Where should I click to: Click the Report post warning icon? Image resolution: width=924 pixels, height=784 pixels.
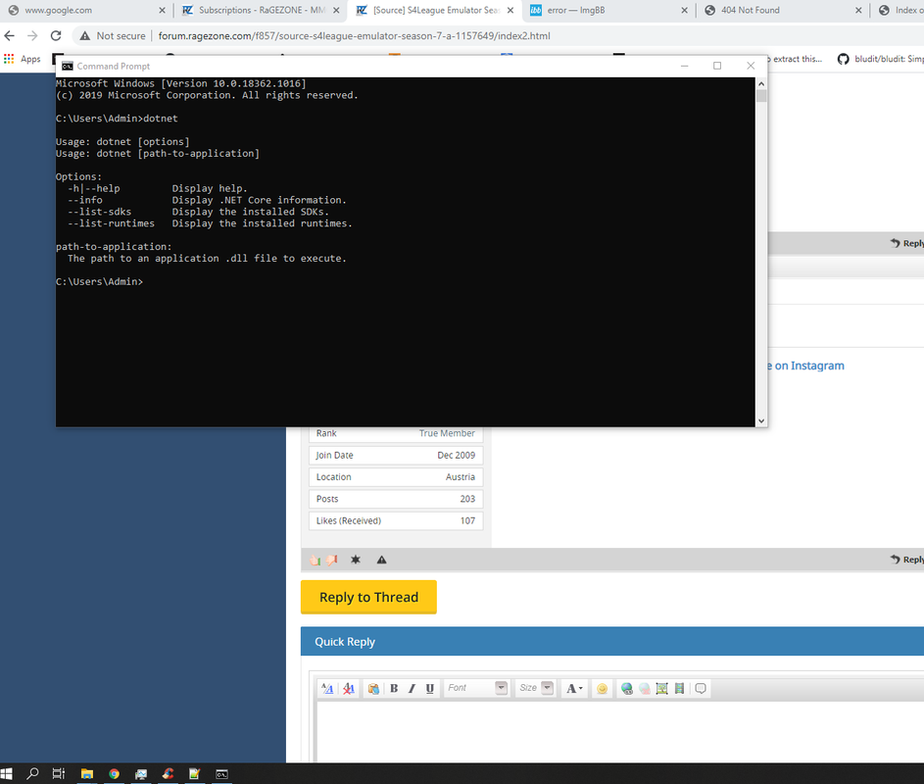pyautogui.click(x=382, y=560)
